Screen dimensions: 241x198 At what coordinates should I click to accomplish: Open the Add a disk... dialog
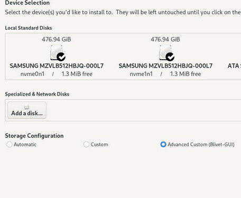click(x=27, y=110)
